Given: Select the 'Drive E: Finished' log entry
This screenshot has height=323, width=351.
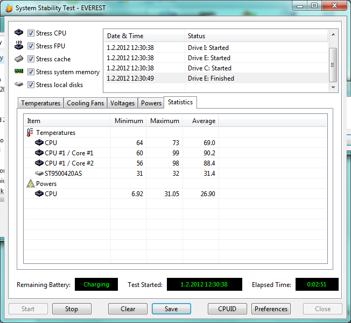Looking at the screenshot, I should click(216, 78).
